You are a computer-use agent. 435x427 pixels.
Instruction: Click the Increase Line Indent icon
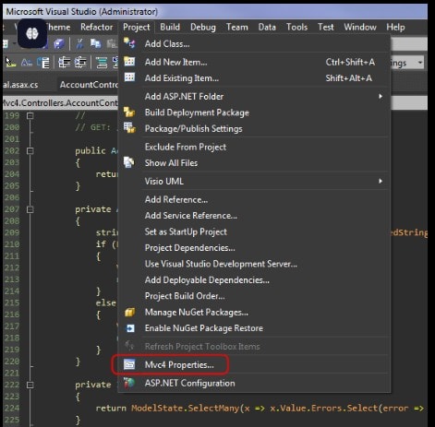pyautogui.click(x=80, y=63)
